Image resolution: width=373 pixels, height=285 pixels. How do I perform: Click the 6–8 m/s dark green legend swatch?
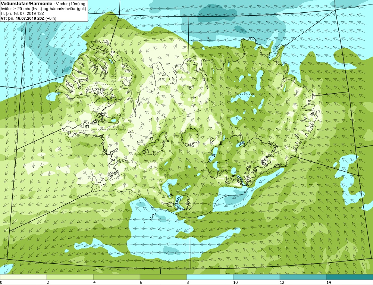click(x=163, y=277)
